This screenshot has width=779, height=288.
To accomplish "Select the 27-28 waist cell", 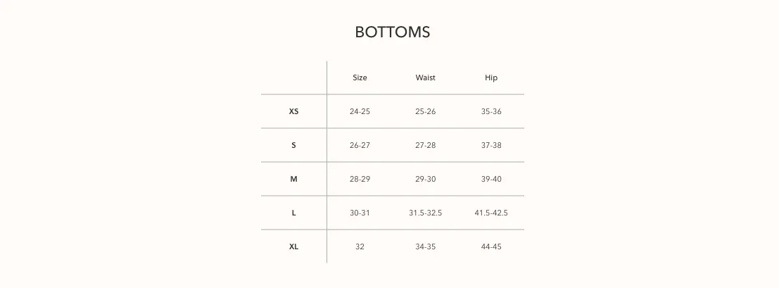I will pyautogui.click(x=425, y=145).
